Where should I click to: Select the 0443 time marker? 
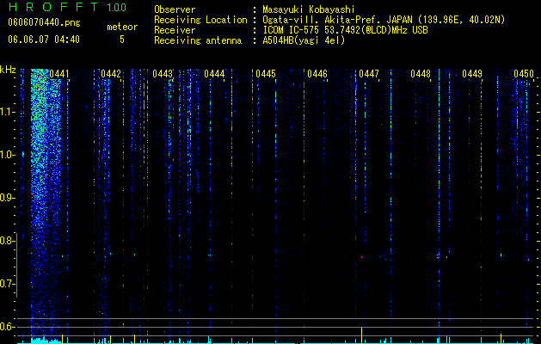163,74
